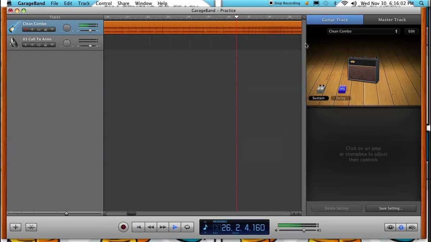431x242 pixels.
Task: Switch to the Master Track tab
Action: coord(392,19)
